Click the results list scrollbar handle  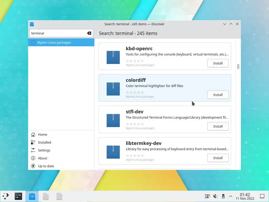tap(238, 67)
